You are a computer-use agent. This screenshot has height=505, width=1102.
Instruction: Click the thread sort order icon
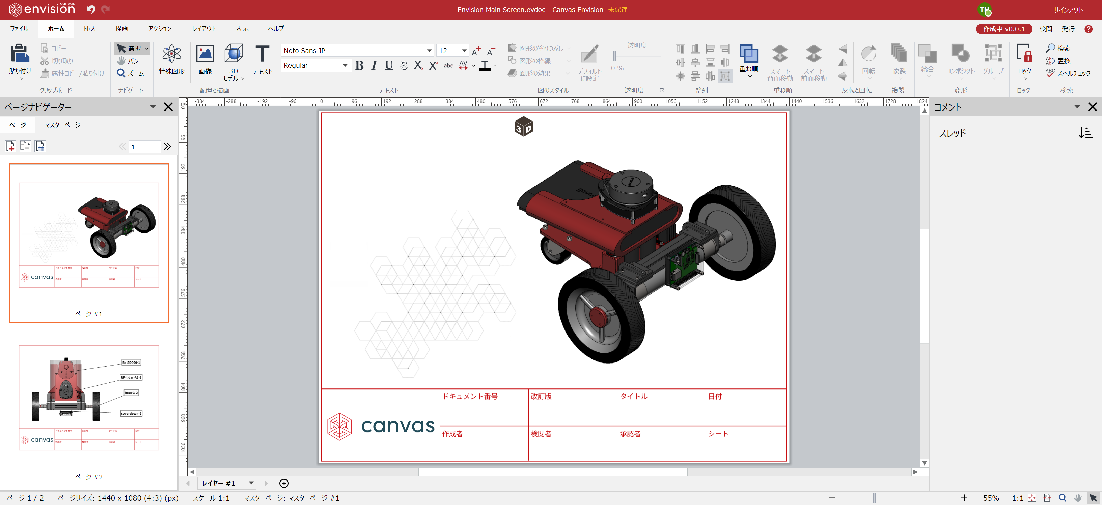[1085, 133]
